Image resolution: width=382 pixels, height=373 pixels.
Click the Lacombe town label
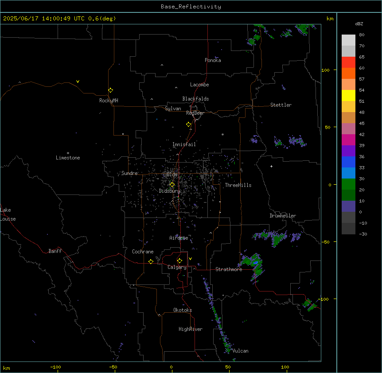[199, 85]
